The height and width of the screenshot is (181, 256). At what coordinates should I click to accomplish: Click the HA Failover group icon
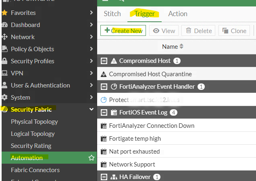click(x=114, y=177)
